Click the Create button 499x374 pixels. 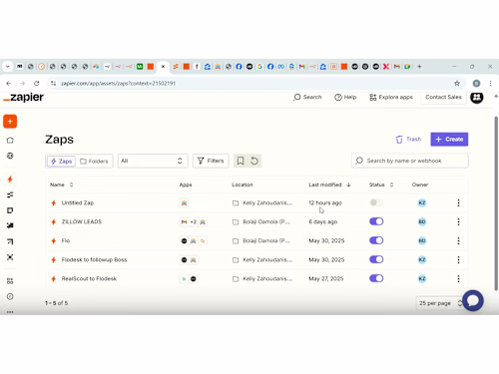(x=449, y=140)
